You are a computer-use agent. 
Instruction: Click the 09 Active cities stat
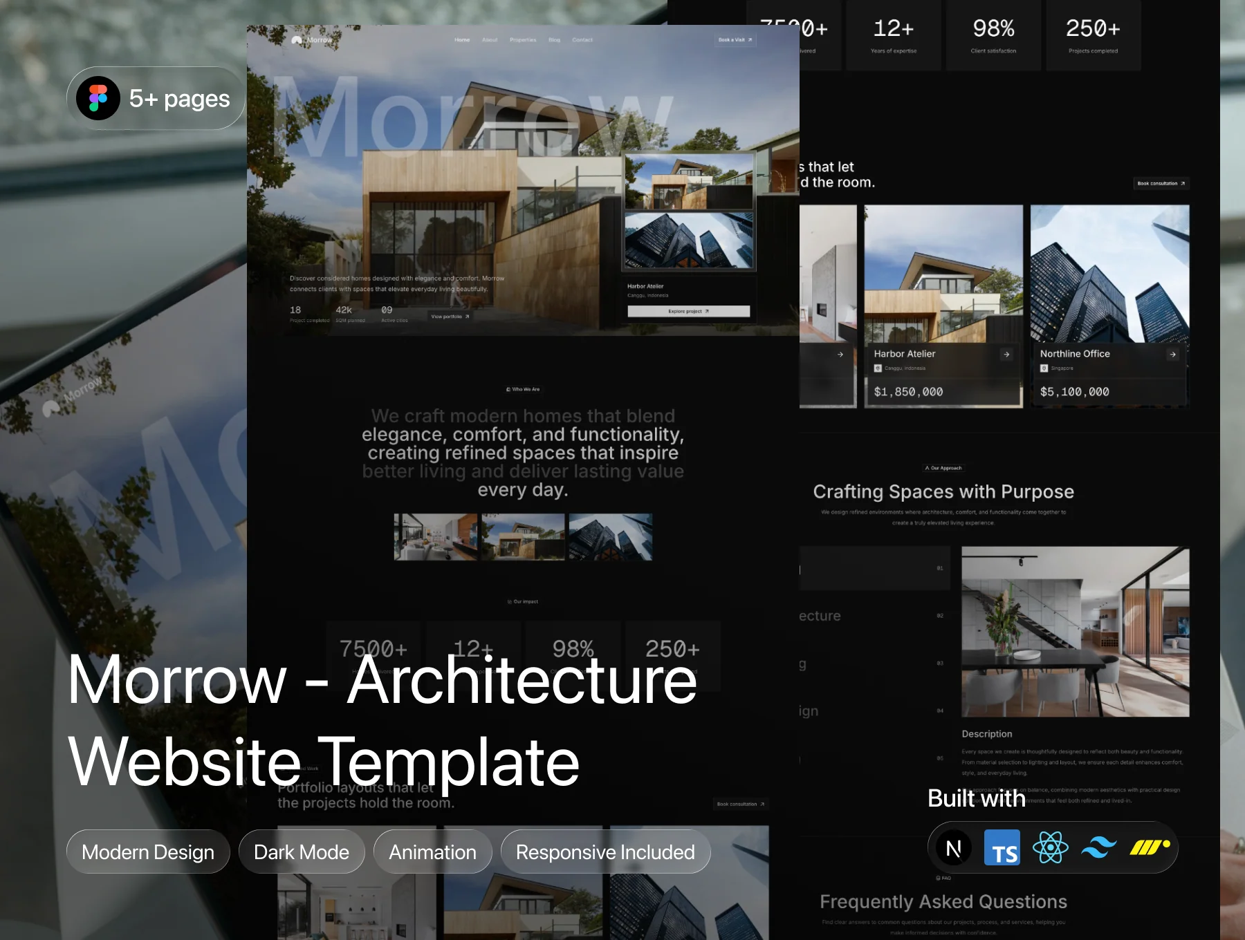[394, 314]
